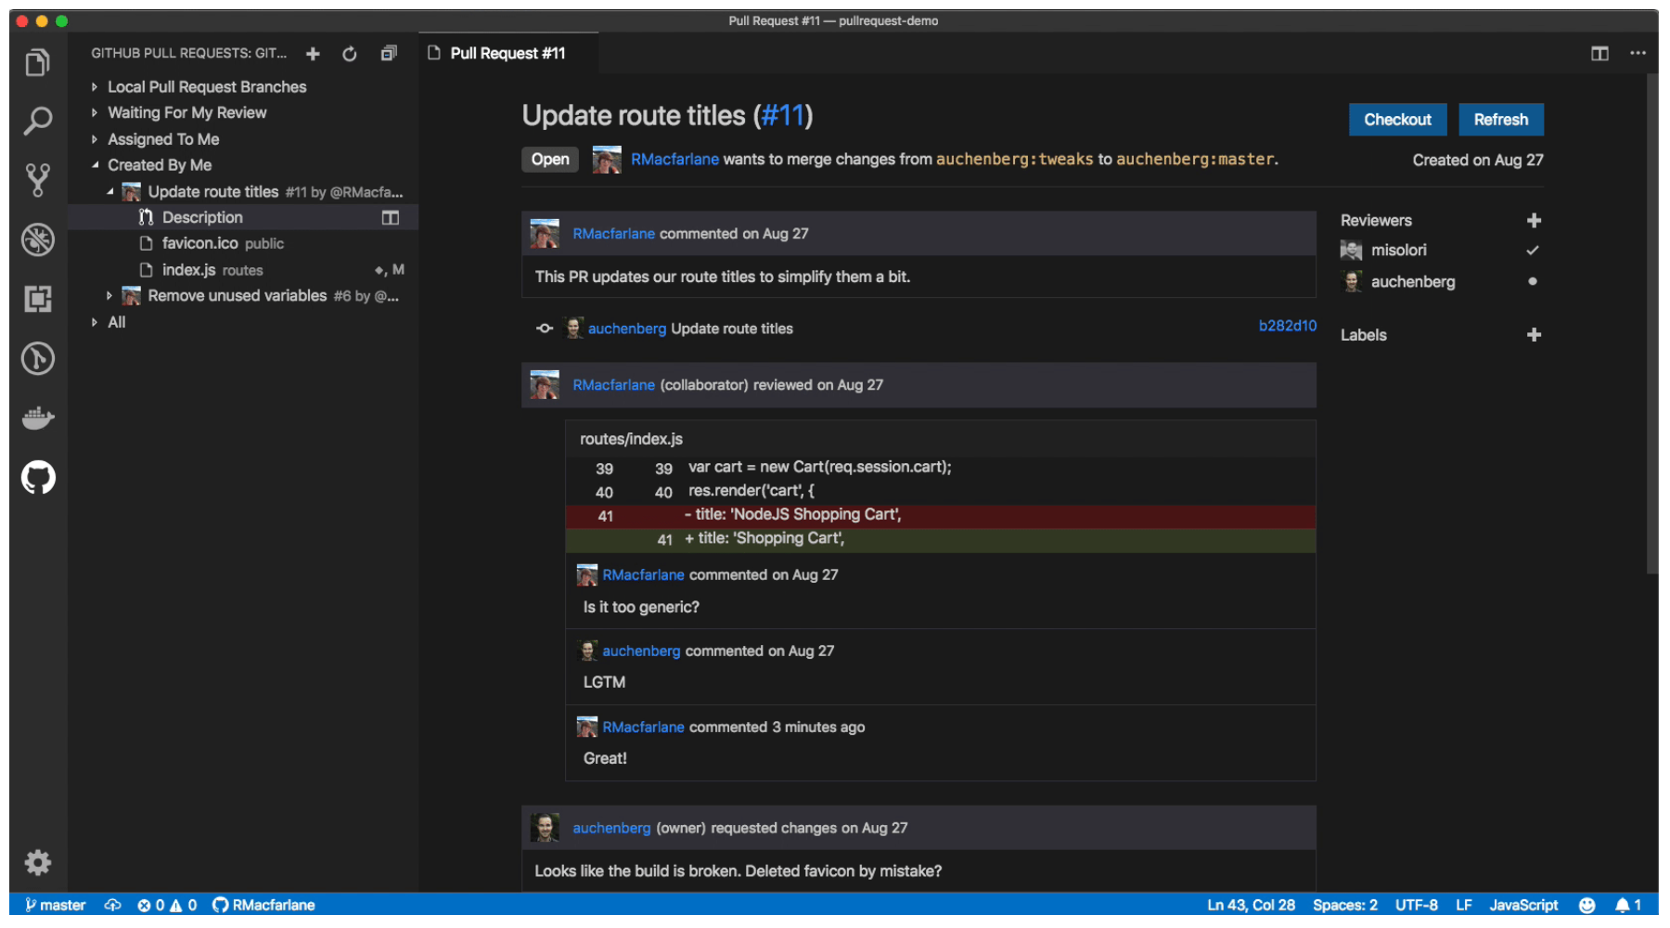This screenshot has height=928, width=1670.
Task: Click the 'Created on Aug 27' text
Action: [1478, 161]
